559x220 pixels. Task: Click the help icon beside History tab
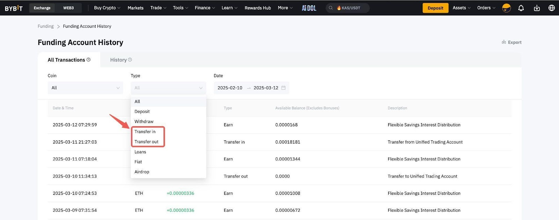point(130,60)
